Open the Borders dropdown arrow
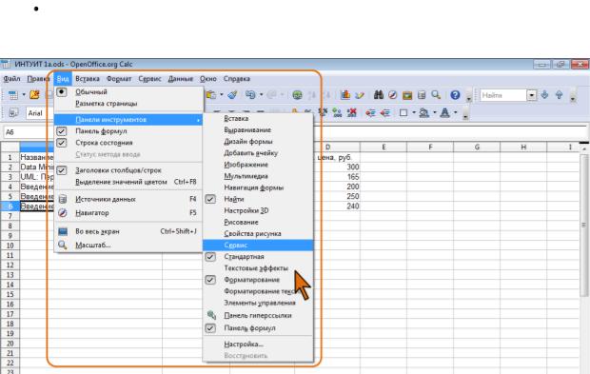The height and width of the screenshot is (374, 590). pyautogui.click(x=414, y=112)
